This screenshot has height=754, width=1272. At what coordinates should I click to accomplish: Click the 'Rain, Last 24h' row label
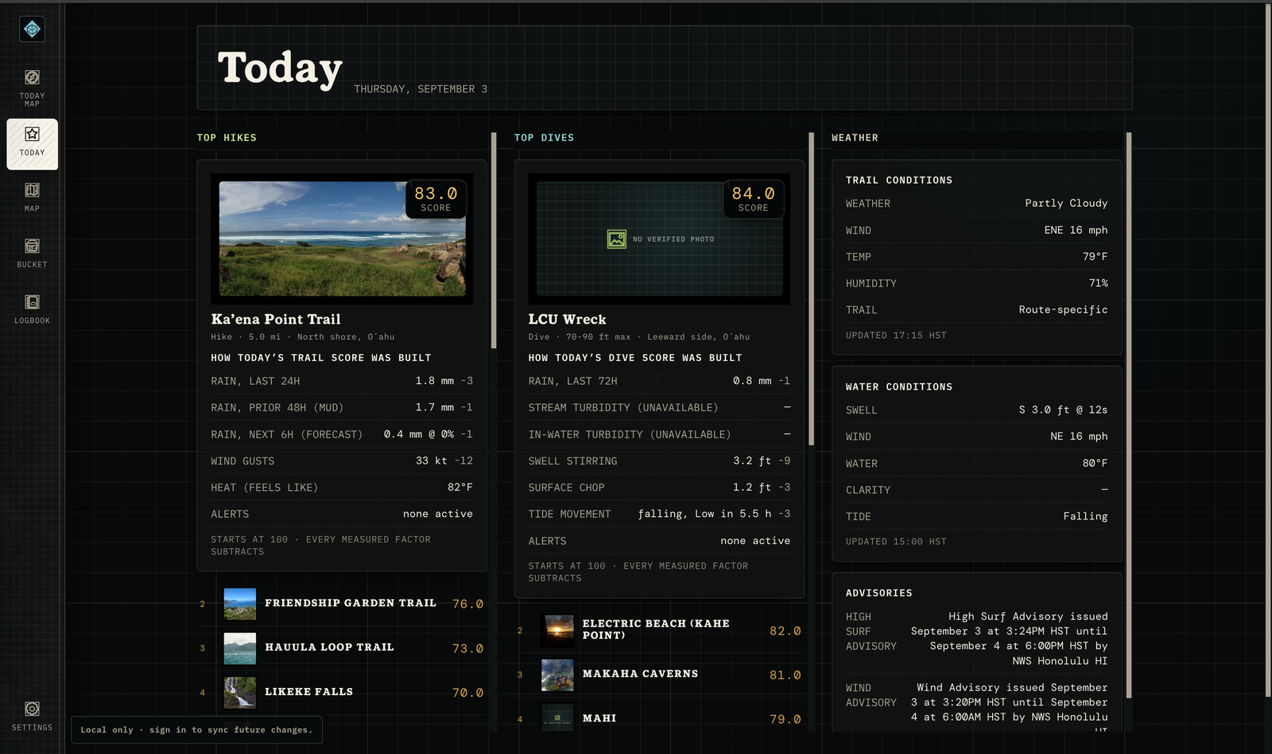point(255,381)
